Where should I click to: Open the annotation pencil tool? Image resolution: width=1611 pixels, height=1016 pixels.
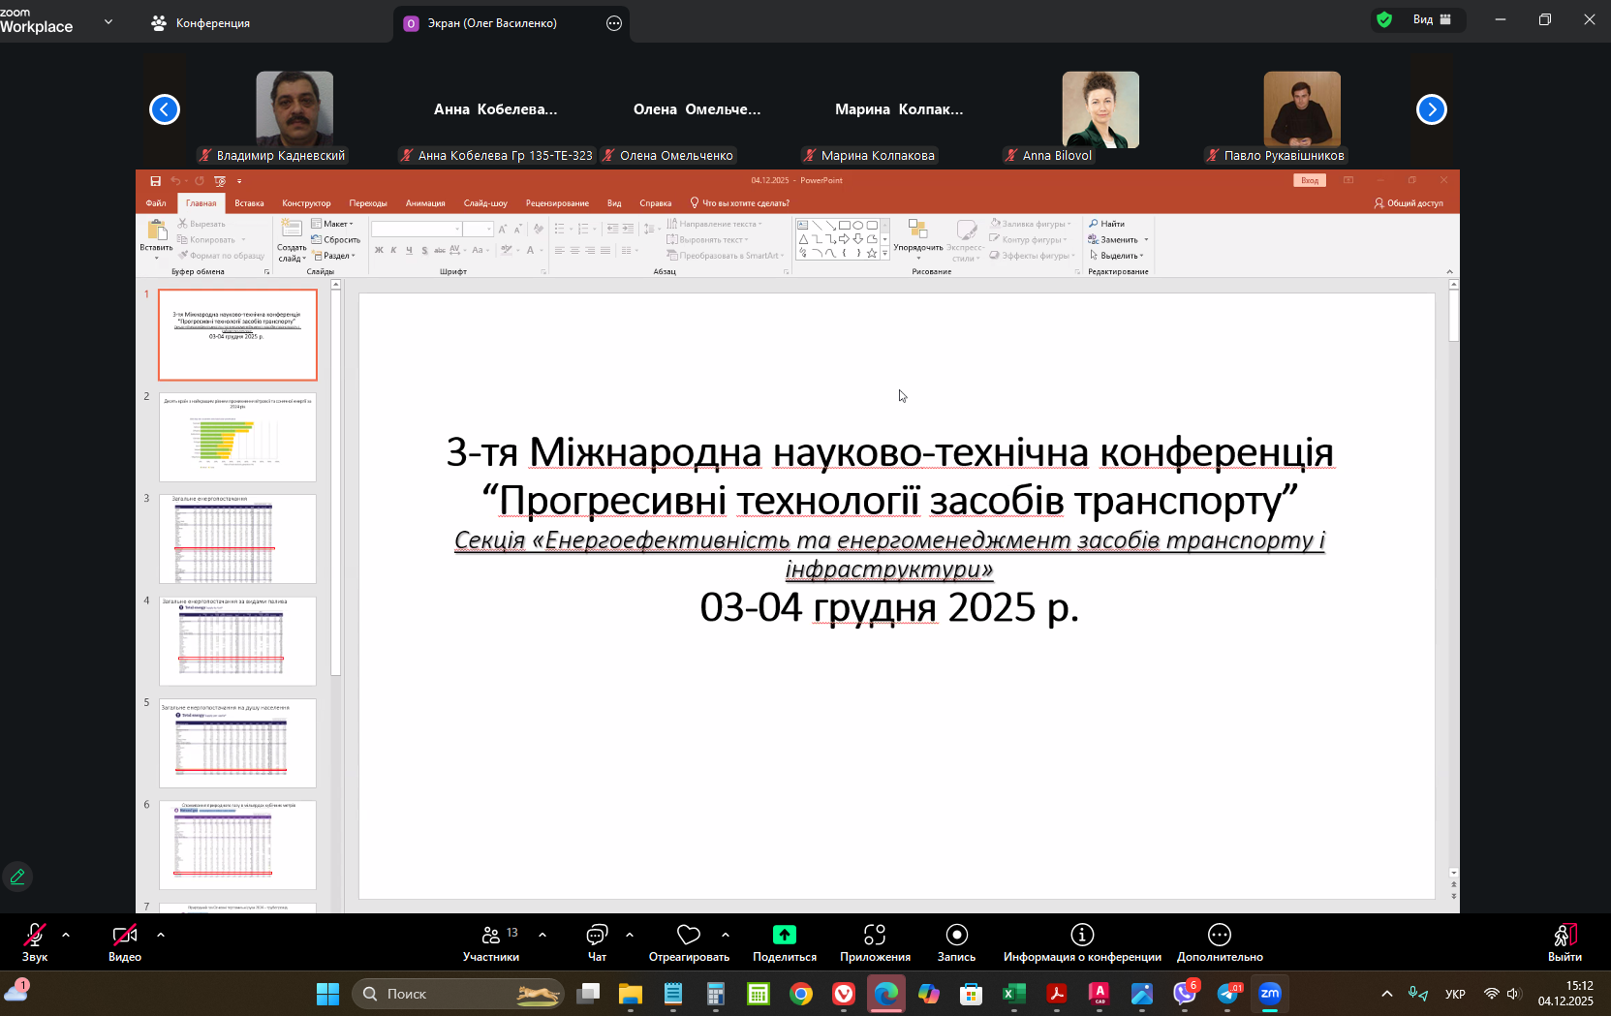click(x=17, y=877)
